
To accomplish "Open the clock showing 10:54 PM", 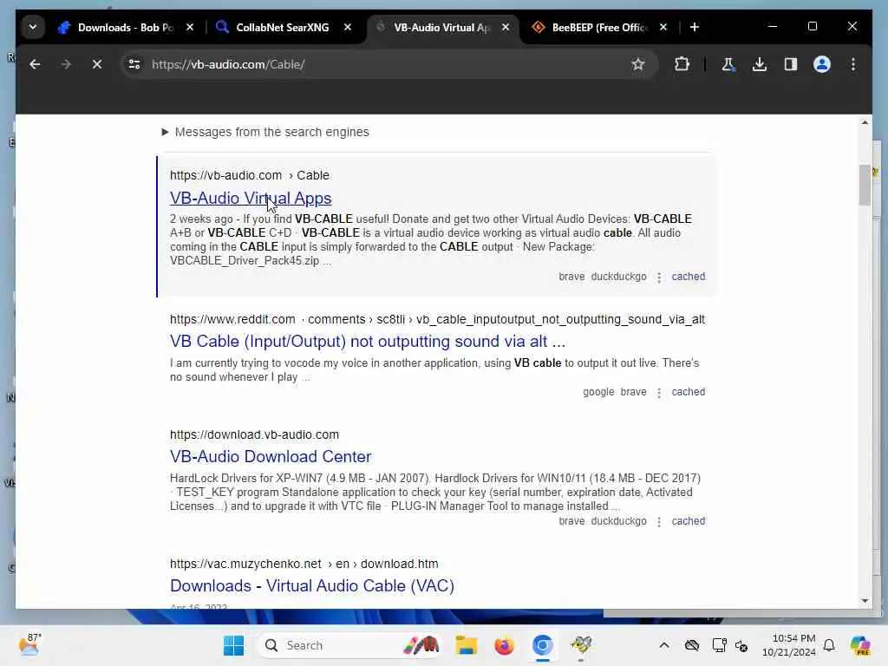I will (788, 645).
